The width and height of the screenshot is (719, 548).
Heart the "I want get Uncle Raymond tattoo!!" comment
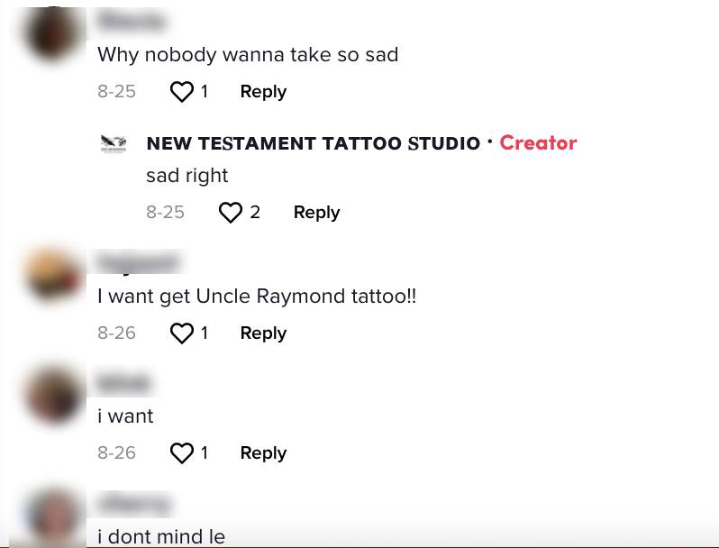coord(182,333)
